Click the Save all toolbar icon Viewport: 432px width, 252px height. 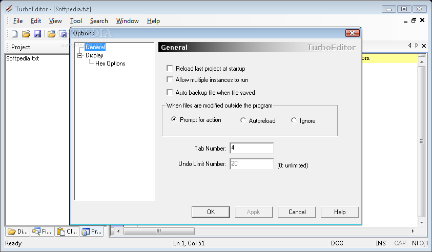63,34
